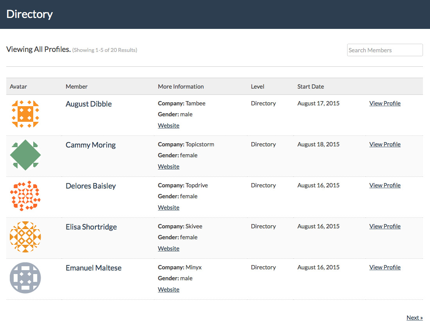This screenshot has width=430, height=324.
Task: Click the name Delores Baisley
Action: point(91,186)
